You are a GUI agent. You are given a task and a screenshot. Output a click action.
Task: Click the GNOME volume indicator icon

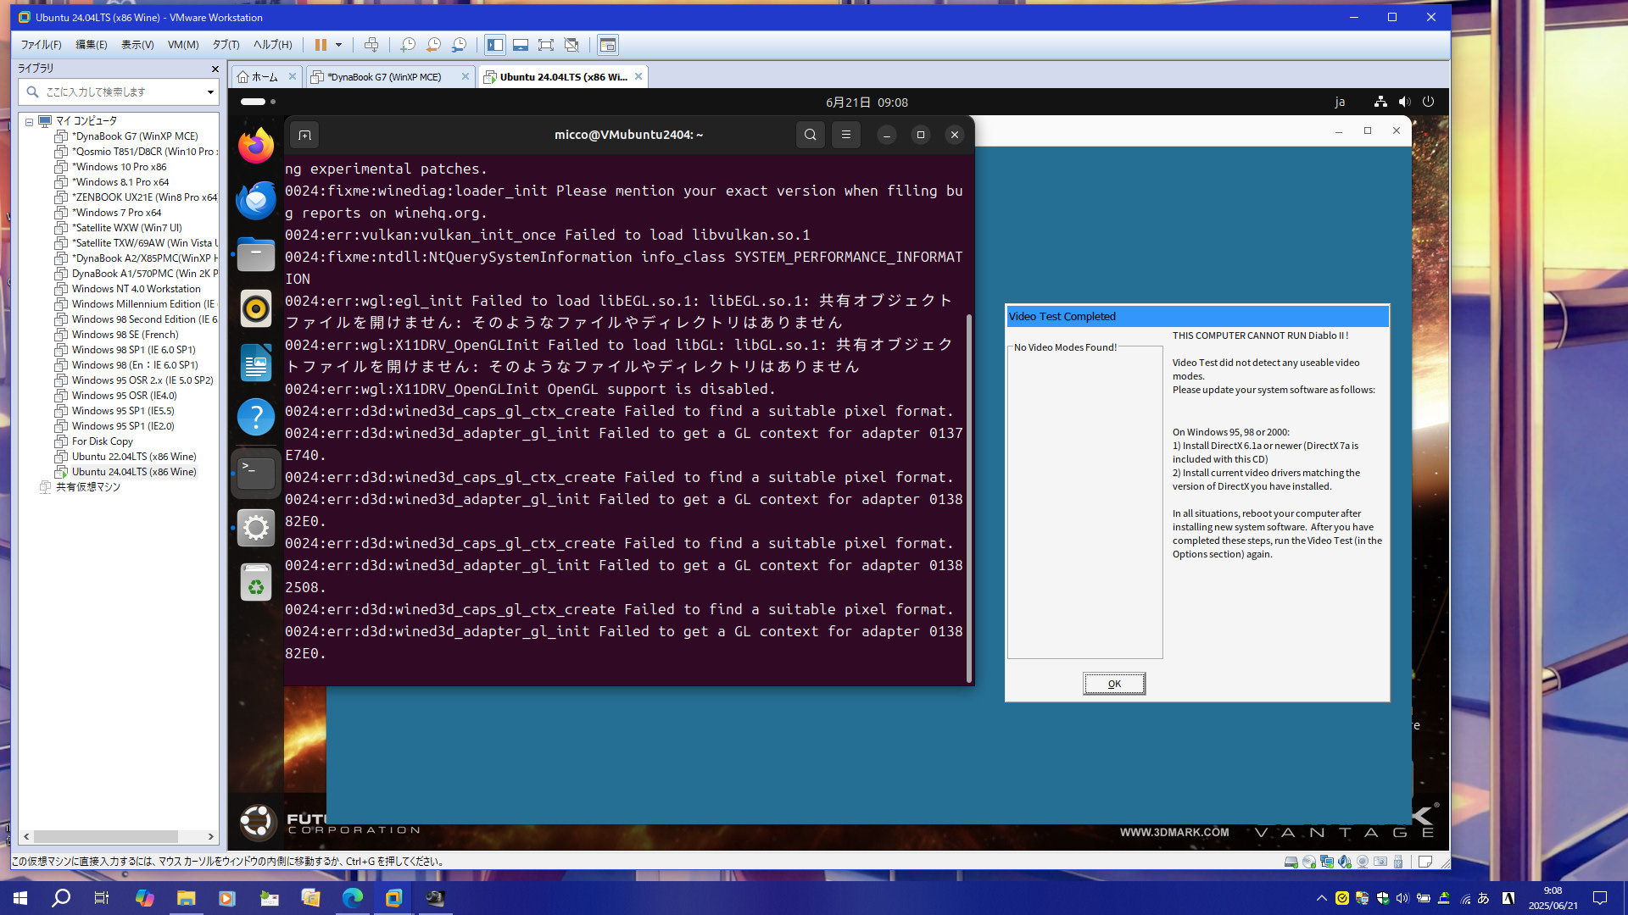pyautogui.click(x=1404, y=102)
